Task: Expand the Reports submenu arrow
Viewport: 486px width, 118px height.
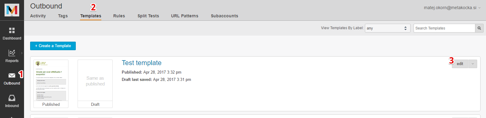Action: click(22, 53)
